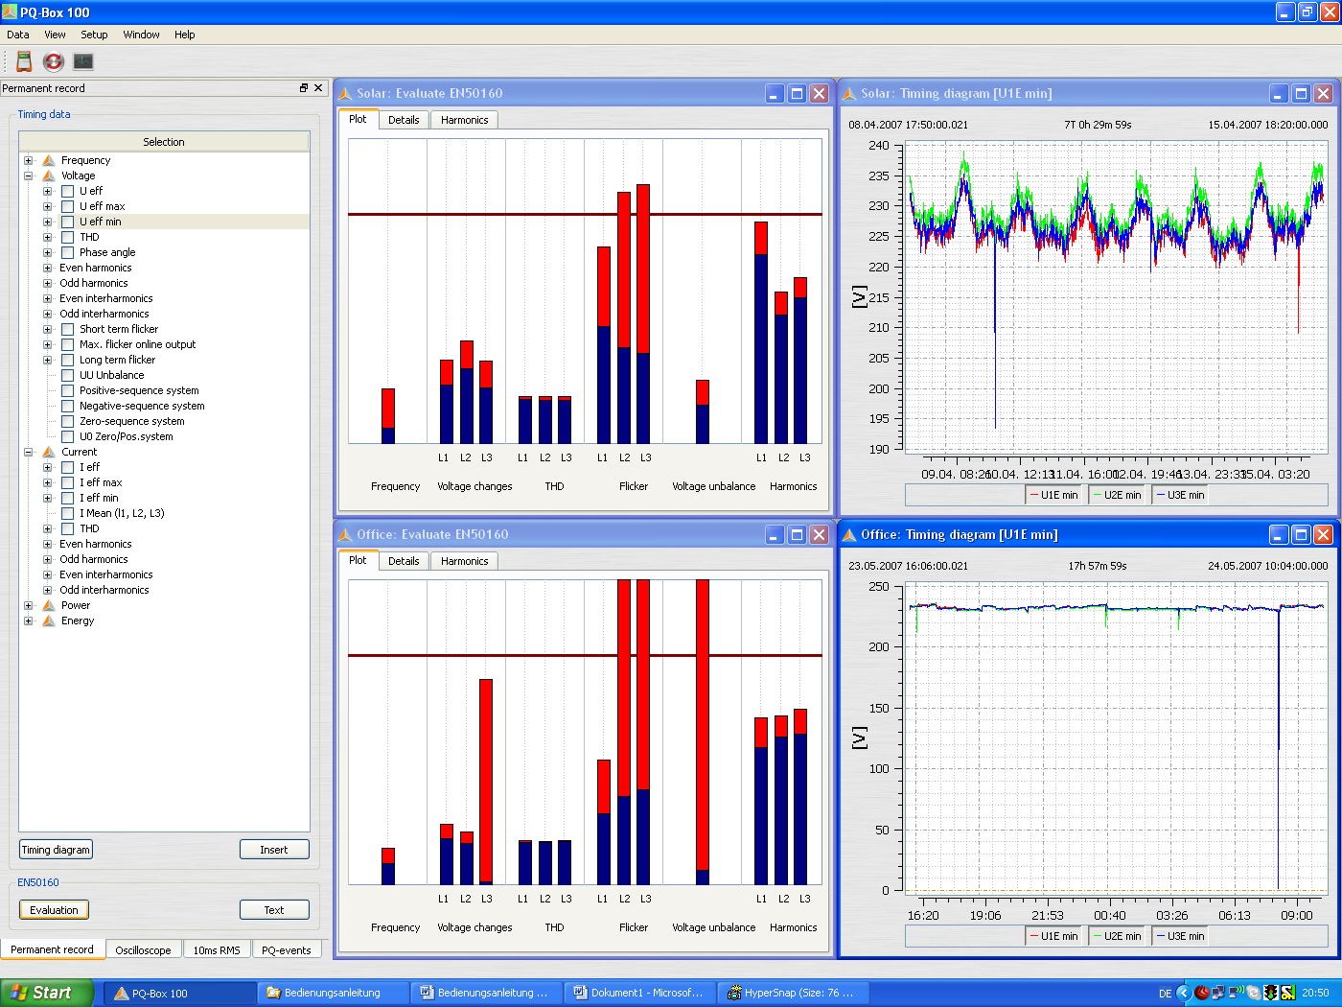1342x1007 pixels.
Task: Click the PQ-Box device toolbar icon
Action: (x=24, y=61)
